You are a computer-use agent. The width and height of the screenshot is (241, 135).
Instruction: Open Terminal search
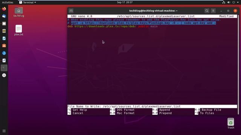point(207,11)
